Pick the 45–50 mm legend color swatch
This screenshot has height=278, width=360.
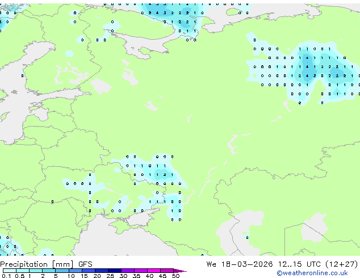(167, 271)
